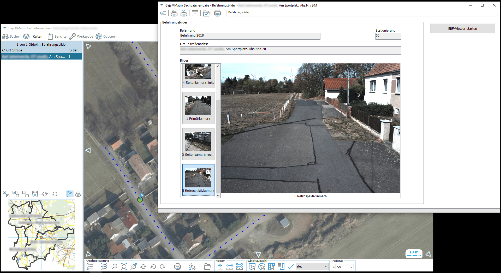Screen dimensions: 501x273
Task: Click the info cursor tool icon
Action: click(192, 266)
